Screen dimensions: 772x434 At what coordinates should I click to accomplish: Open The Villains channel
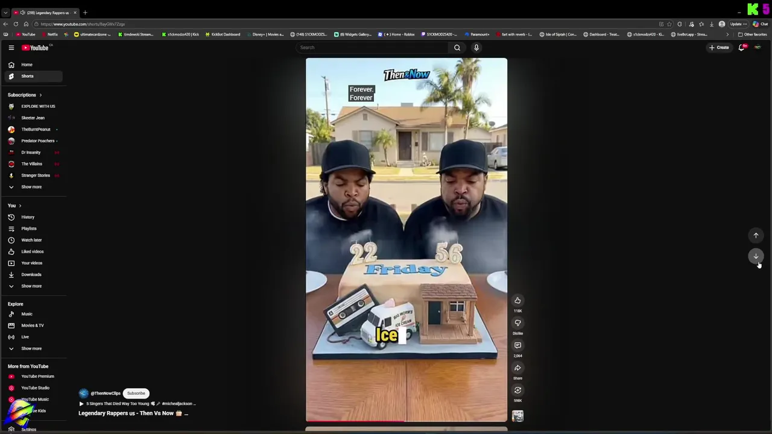34,164
